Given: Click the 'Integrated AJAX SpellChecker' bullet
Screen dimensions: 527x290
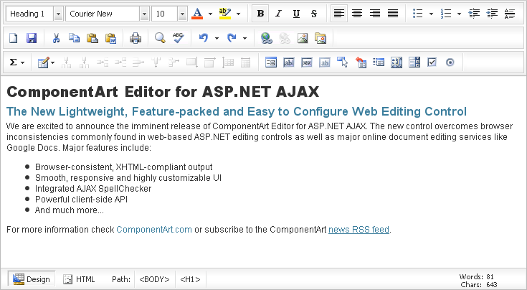Looking at the screenshot, I should (93, 188).
